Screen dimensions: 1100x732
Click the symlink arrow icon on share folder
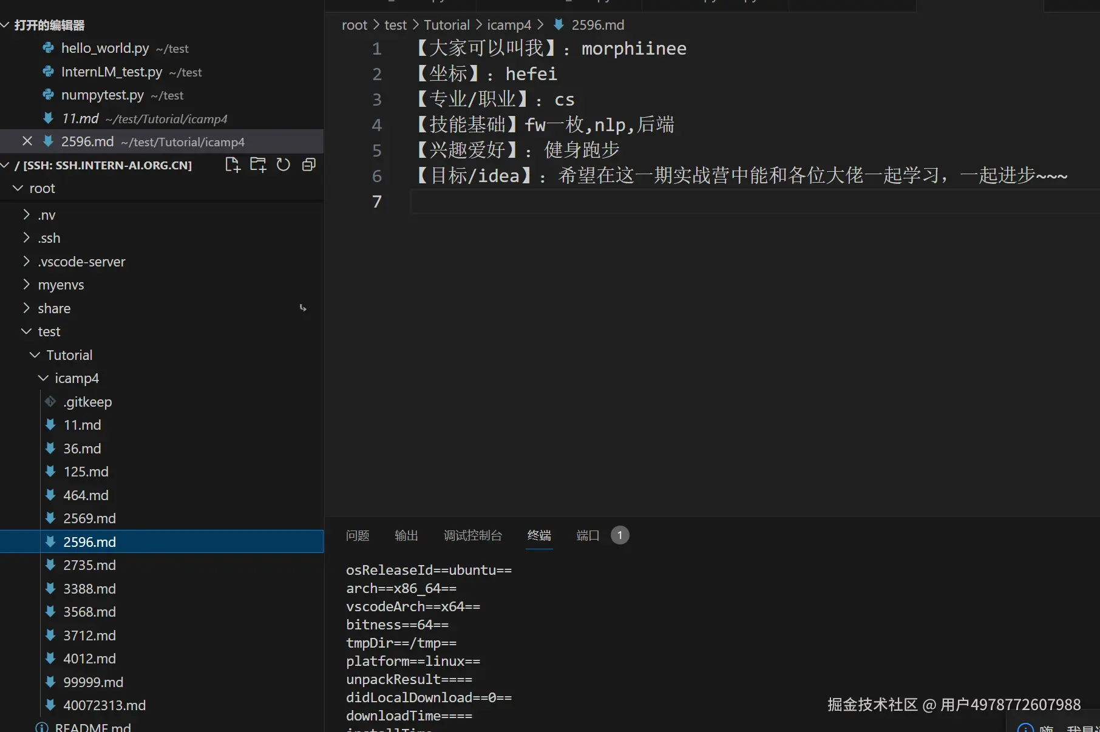[x=303, y=308]
